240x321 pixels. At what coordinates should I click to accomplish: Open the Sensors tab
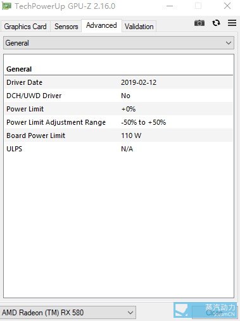pyautogui.click(x=66, y=27)
